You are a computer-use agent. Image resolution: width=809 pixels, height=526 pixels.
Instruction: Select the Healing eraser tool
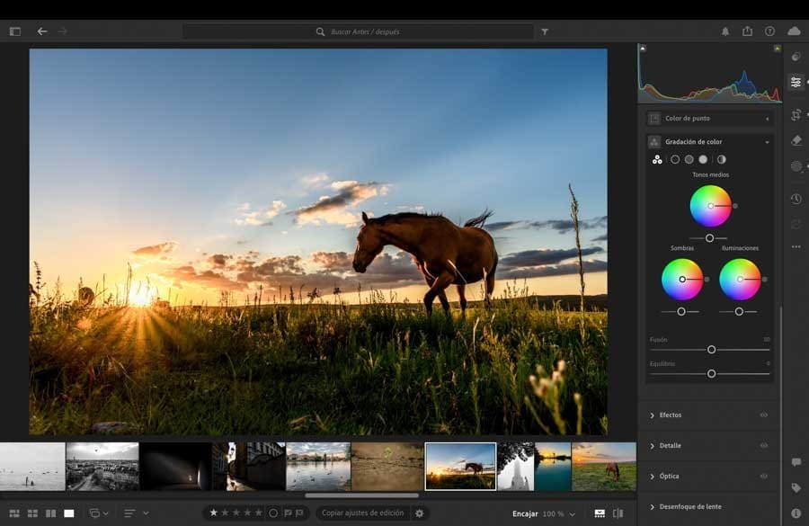pos(796,140)
